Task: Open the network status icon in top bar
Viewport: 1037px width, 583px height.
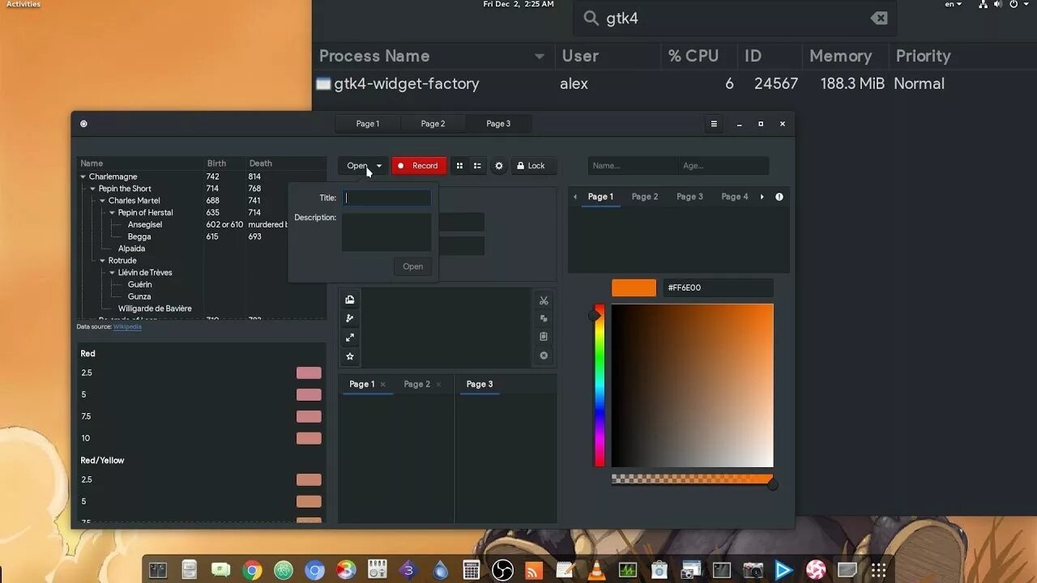Action: click(x=983, y=4)
